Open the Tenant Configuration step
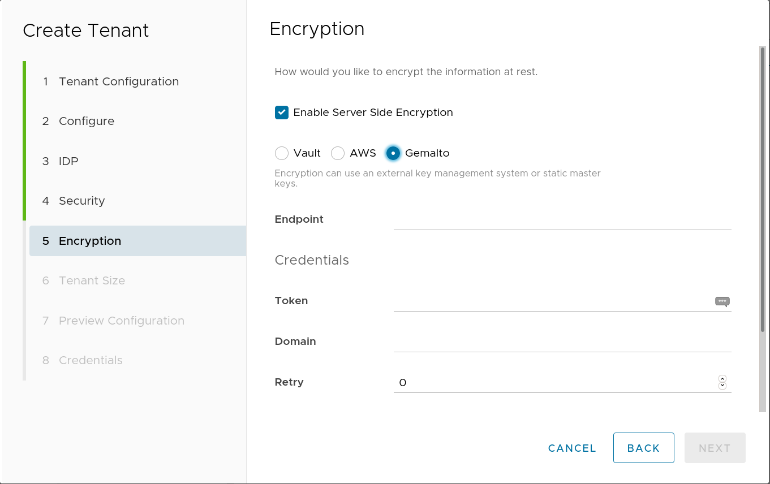Viewport: 770px width, 484px height. coord(118,81)
